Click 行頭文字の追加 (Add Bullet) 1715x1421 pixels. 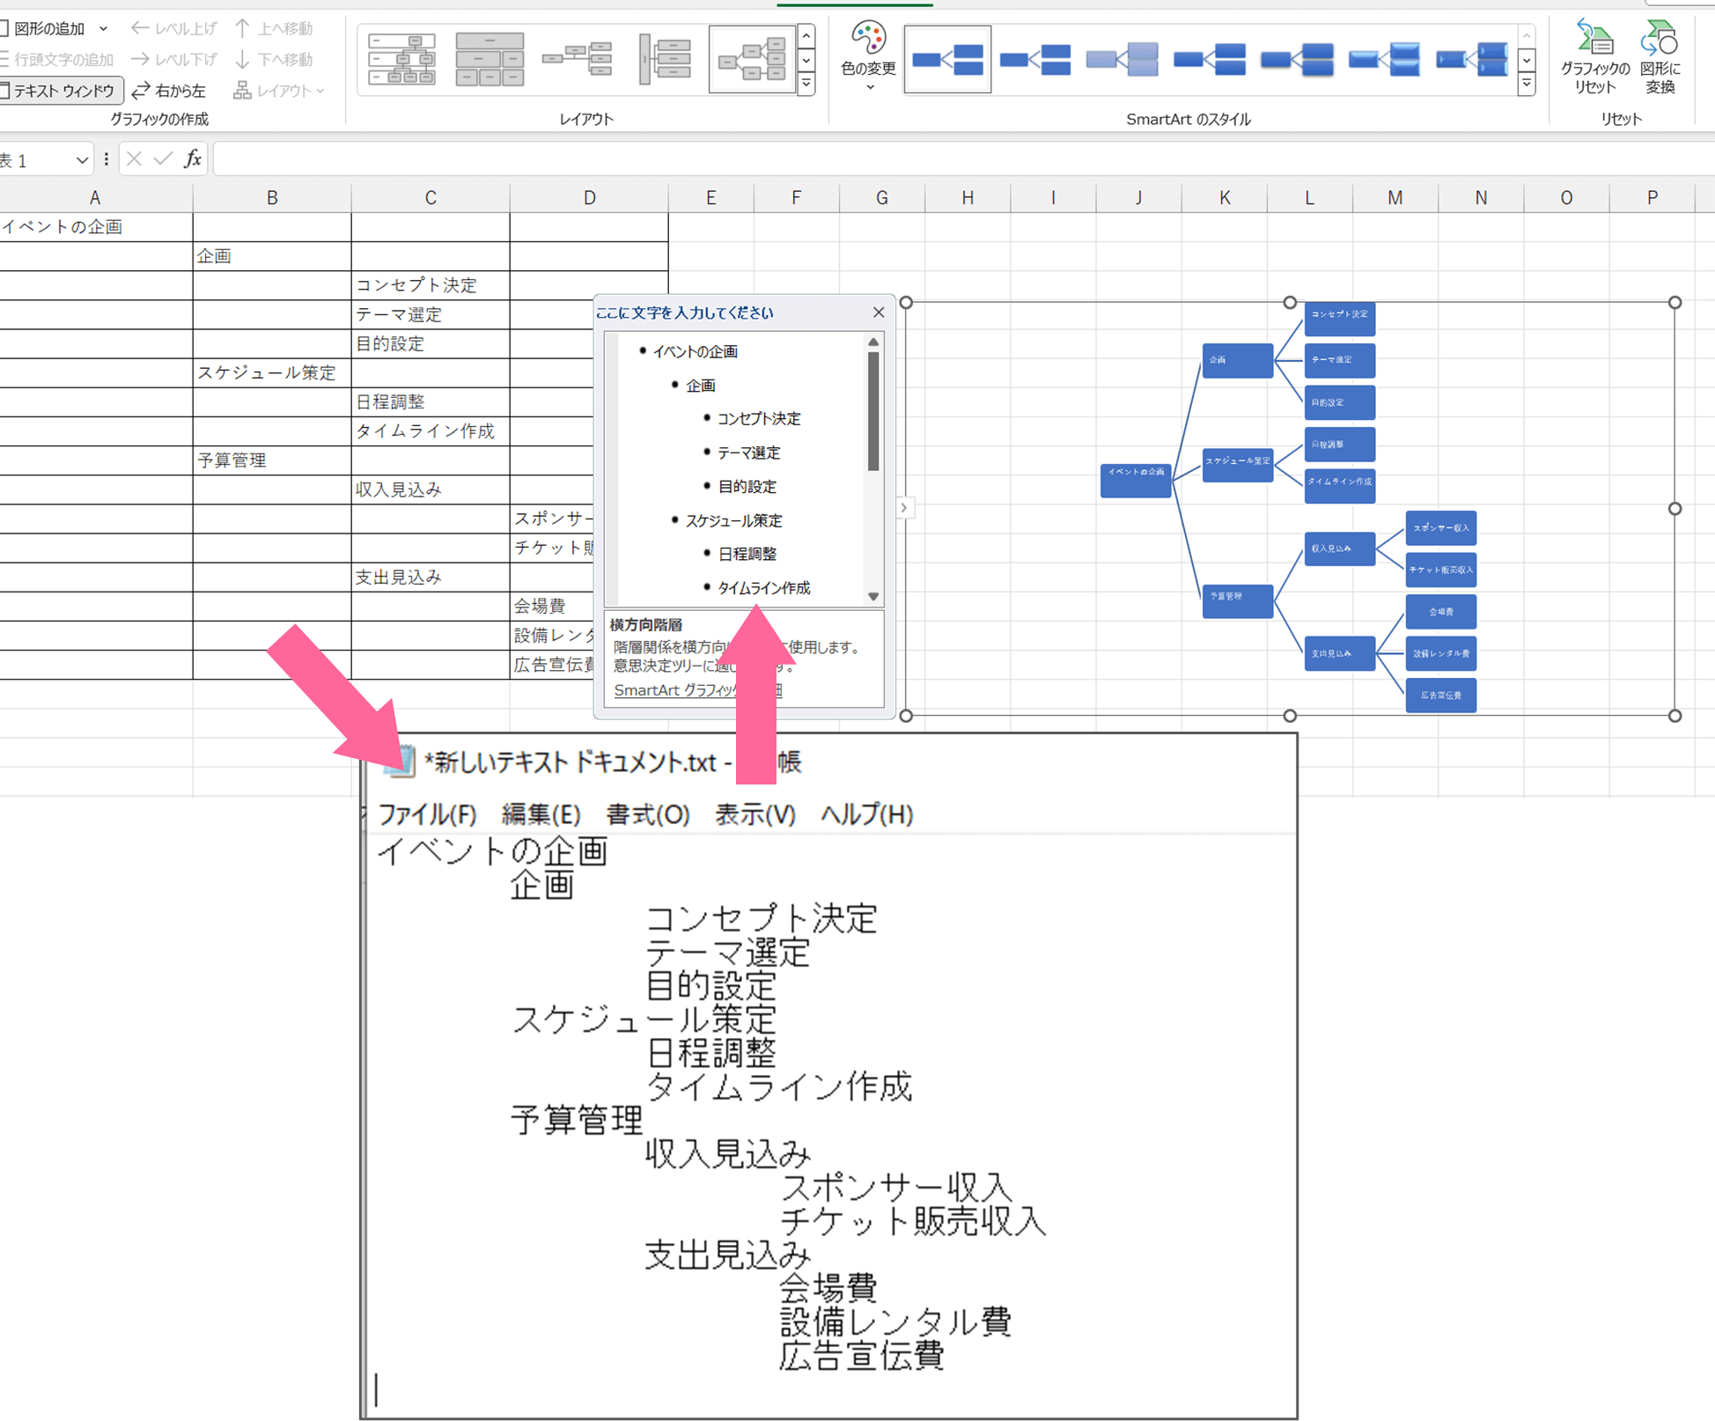tap(57, 59)
